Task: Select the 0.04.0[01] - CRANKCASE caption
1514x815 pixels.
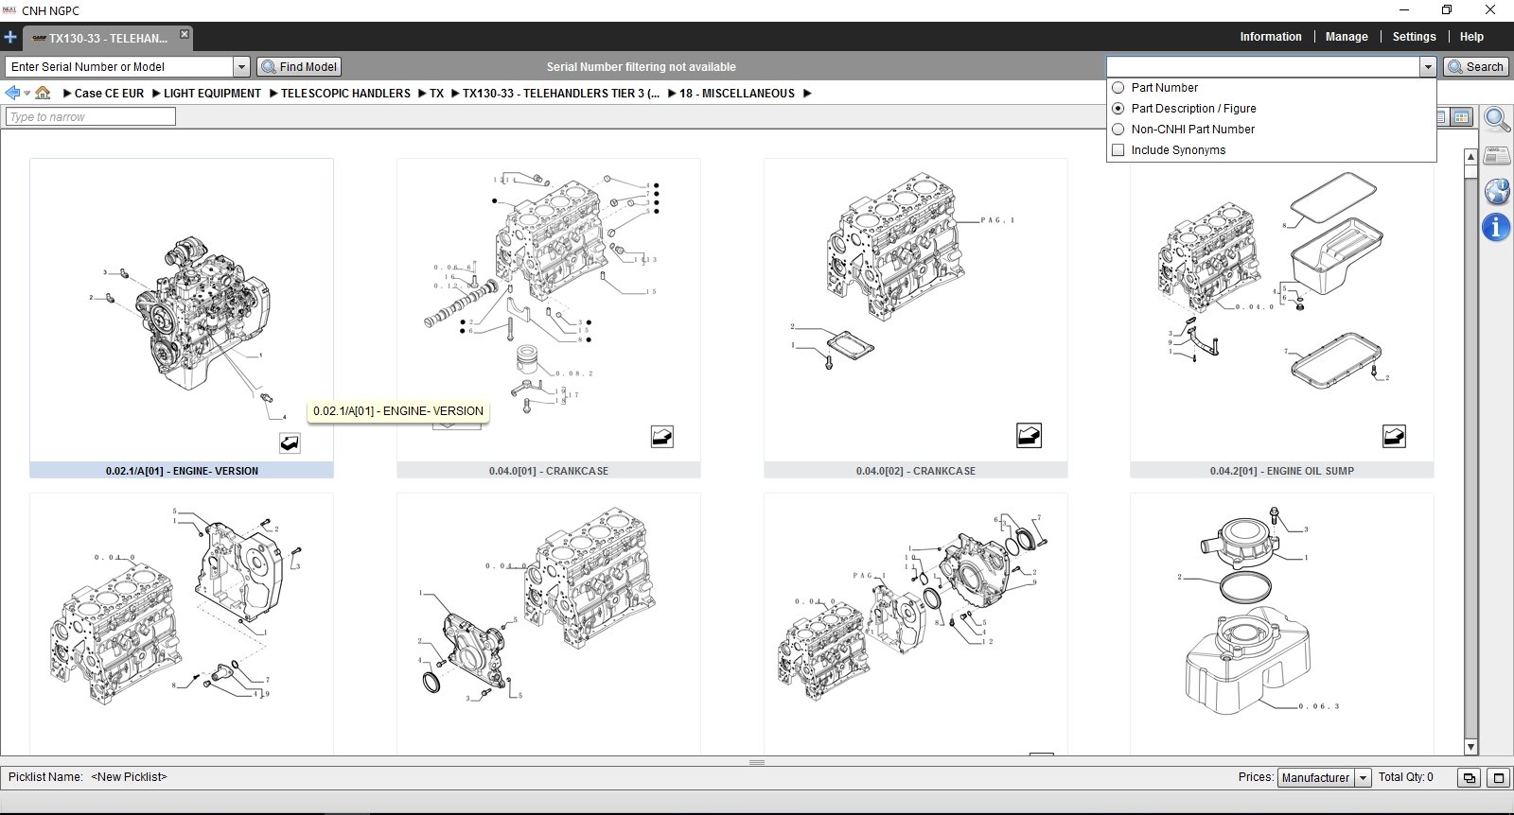Action: click(x=549, y=471)
